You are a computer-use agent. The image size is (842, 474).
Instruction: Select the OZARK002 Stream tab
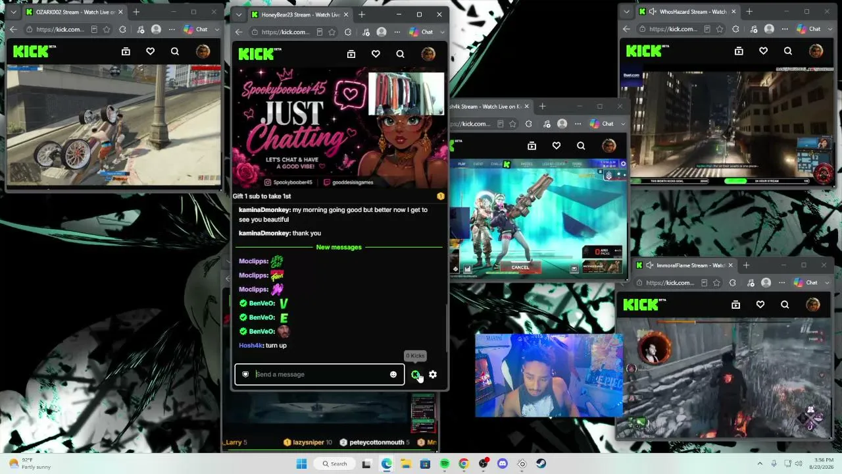74,12
